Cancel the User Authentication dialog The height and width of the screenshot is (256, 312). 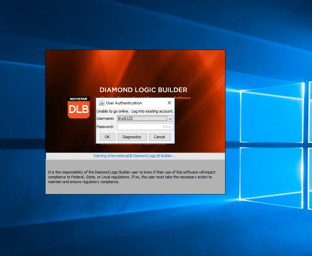pyautogui.click(x=160, y=137)
